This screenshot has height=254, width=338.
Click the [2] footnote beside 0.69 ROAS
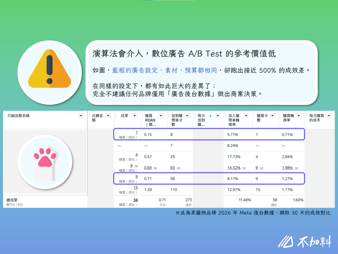[155, 168]
